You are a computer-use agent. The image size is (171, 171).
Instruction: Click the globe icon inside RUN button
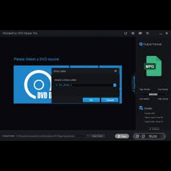pyautogui.click(x=143, y=136)
